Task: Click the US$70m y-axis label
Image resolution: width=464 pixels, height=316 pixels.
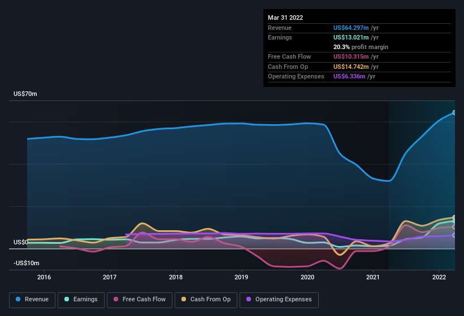Action: click(25, 94)
